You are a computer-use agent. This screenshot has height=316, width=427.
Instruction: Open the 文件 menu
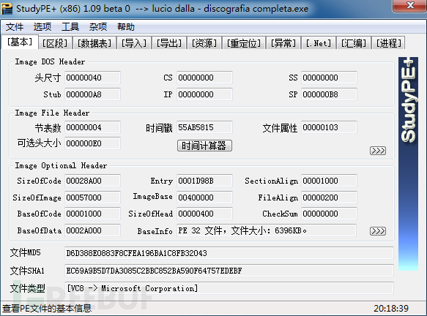click(x=15, y=27)
